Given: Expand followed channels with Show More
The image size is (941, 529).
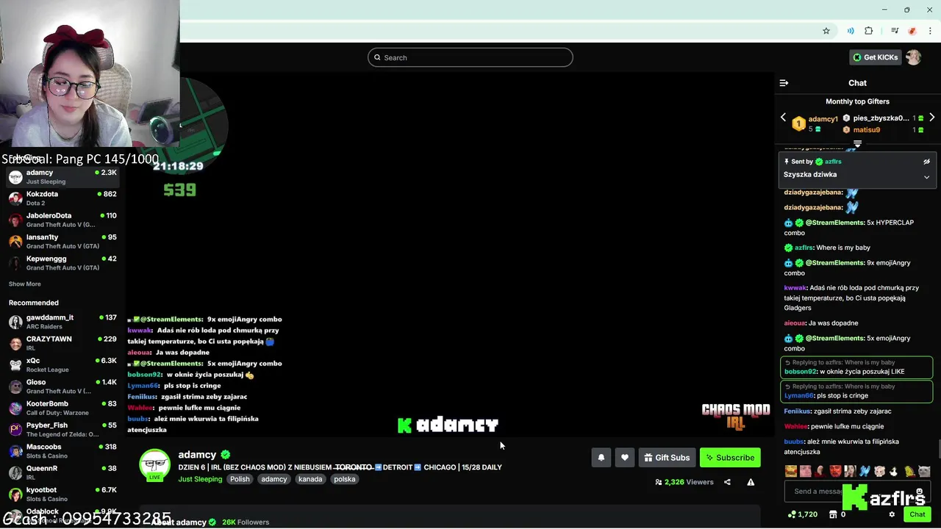Looking at the screenshot, I should click(25, 284).
